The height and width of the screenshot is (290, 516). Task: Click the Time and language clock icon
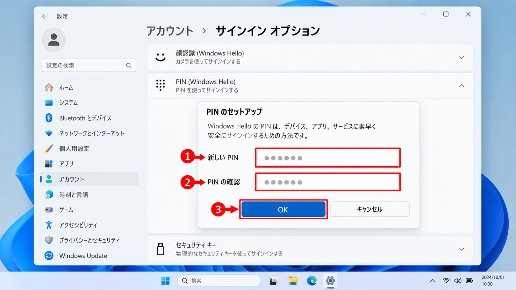click(x=49, y=195)
